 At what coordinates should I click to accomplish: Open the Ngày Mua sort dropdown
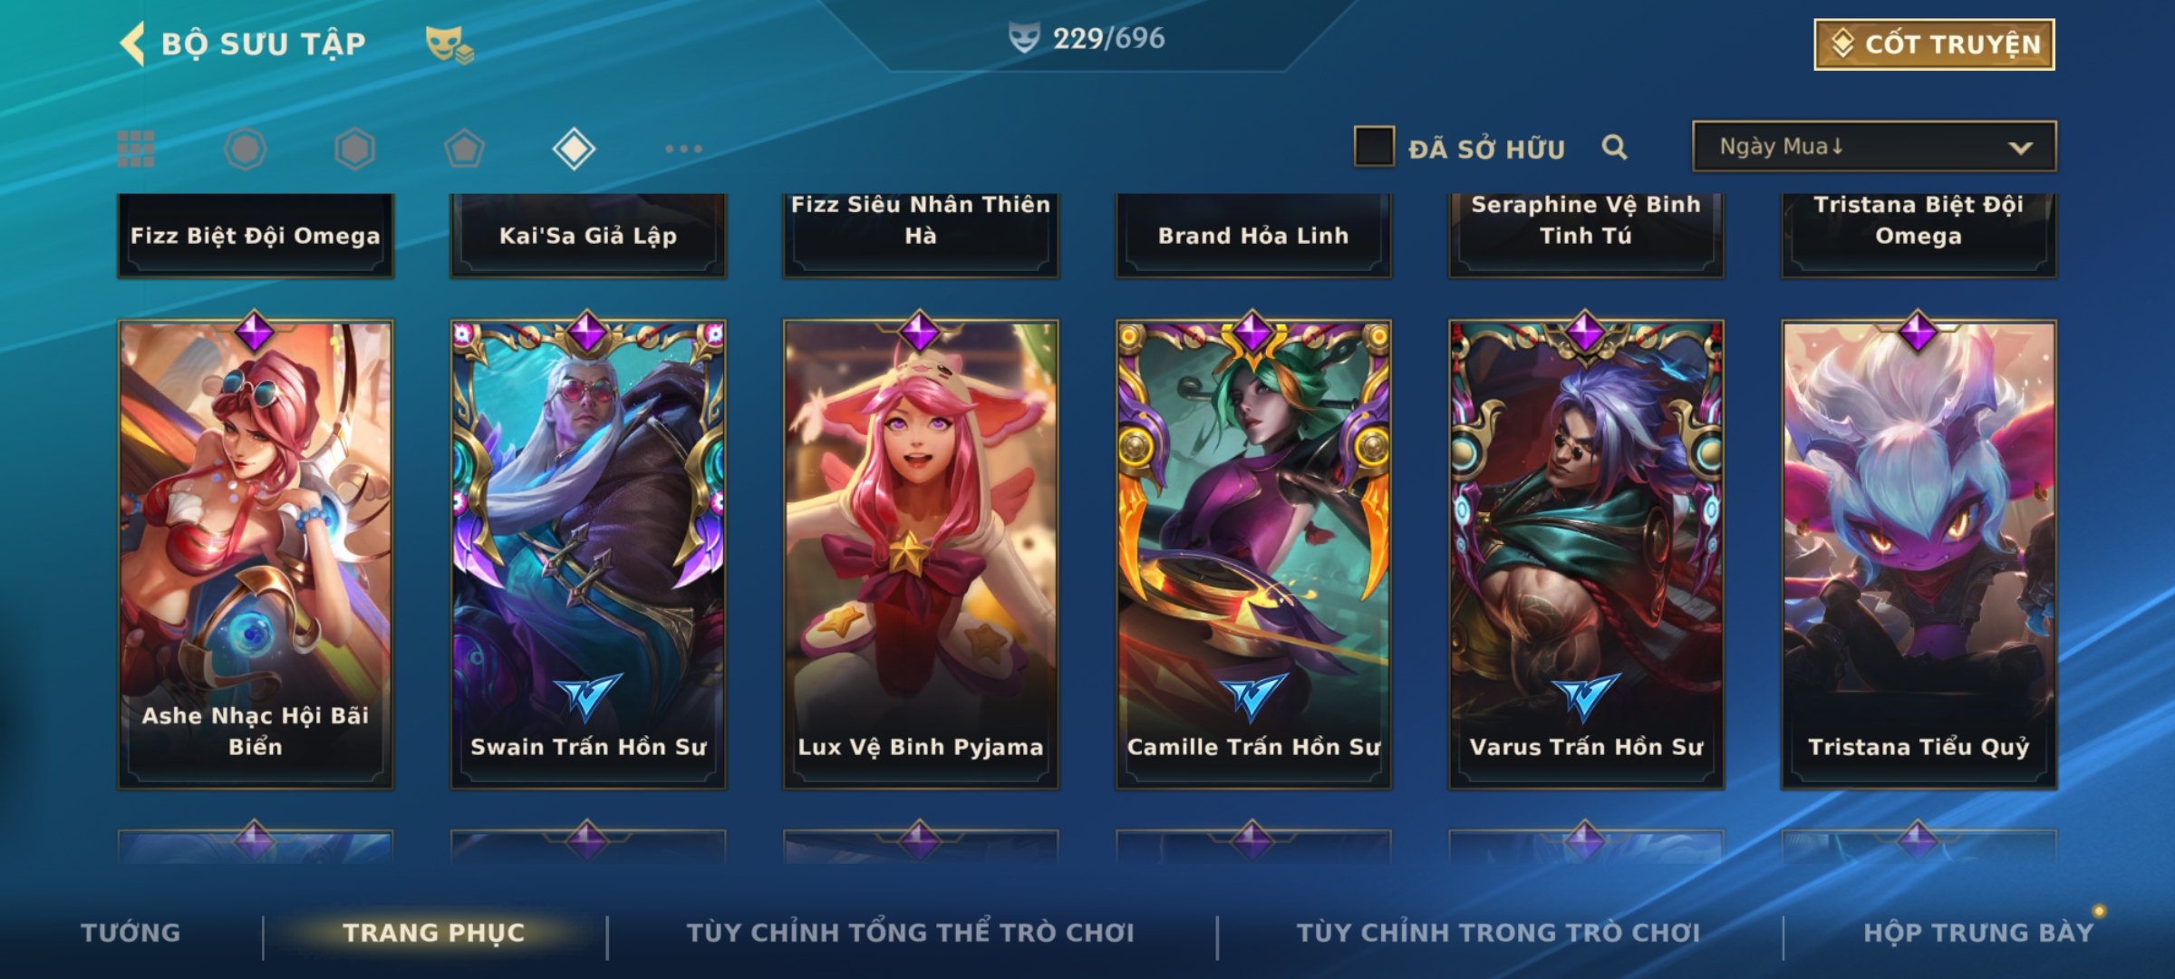pos(1874,146)
